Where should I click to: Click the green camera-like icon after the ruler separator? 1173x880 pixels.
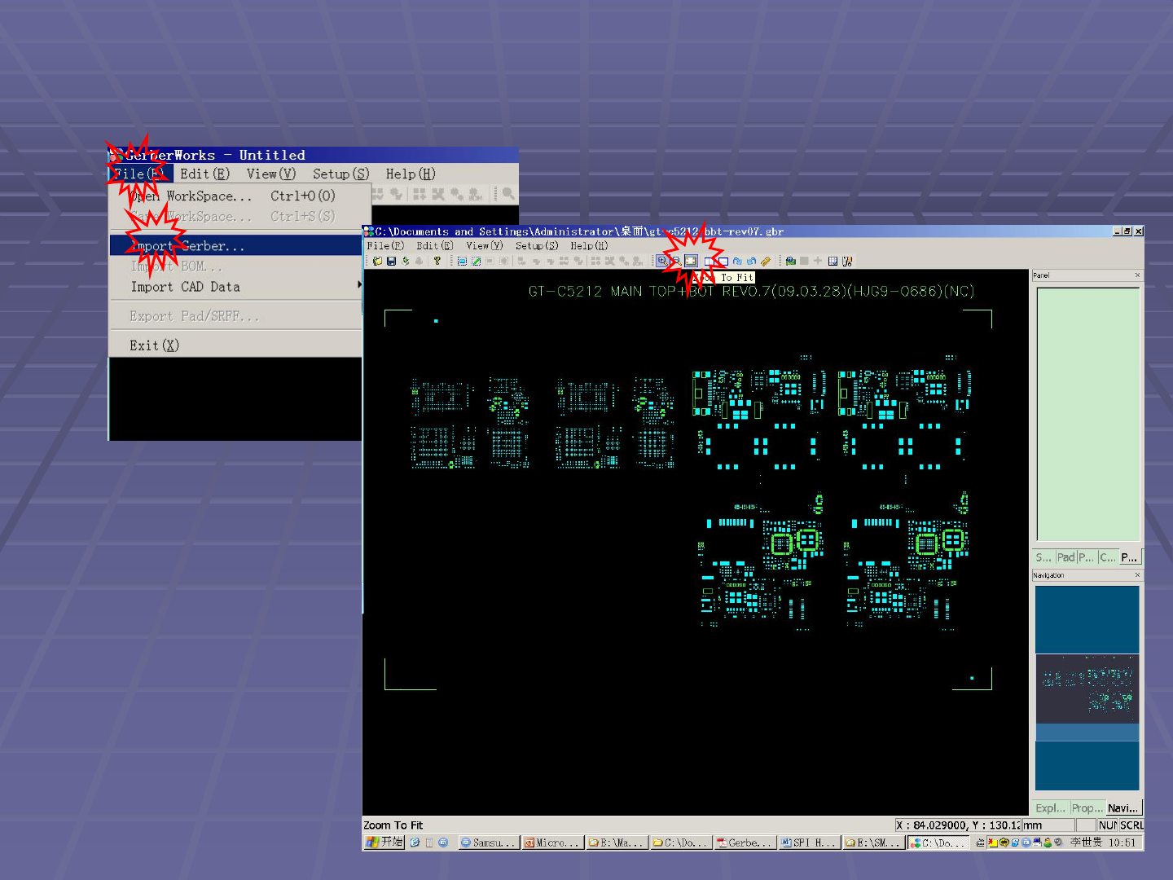click(790, 261)
